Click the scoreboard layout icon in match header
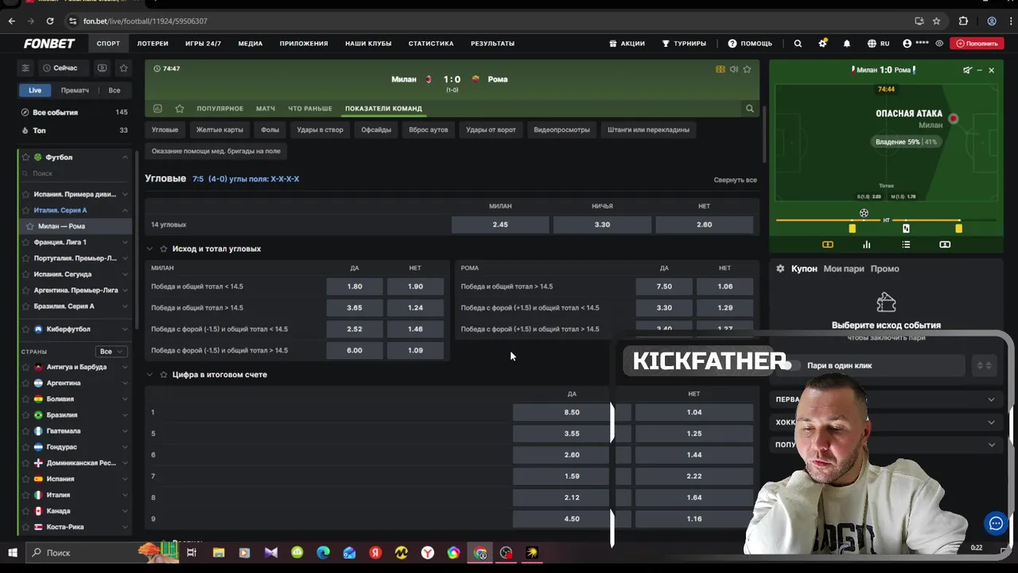The height and width of the screenshot is (573, 1018). [x=721, y=69]
